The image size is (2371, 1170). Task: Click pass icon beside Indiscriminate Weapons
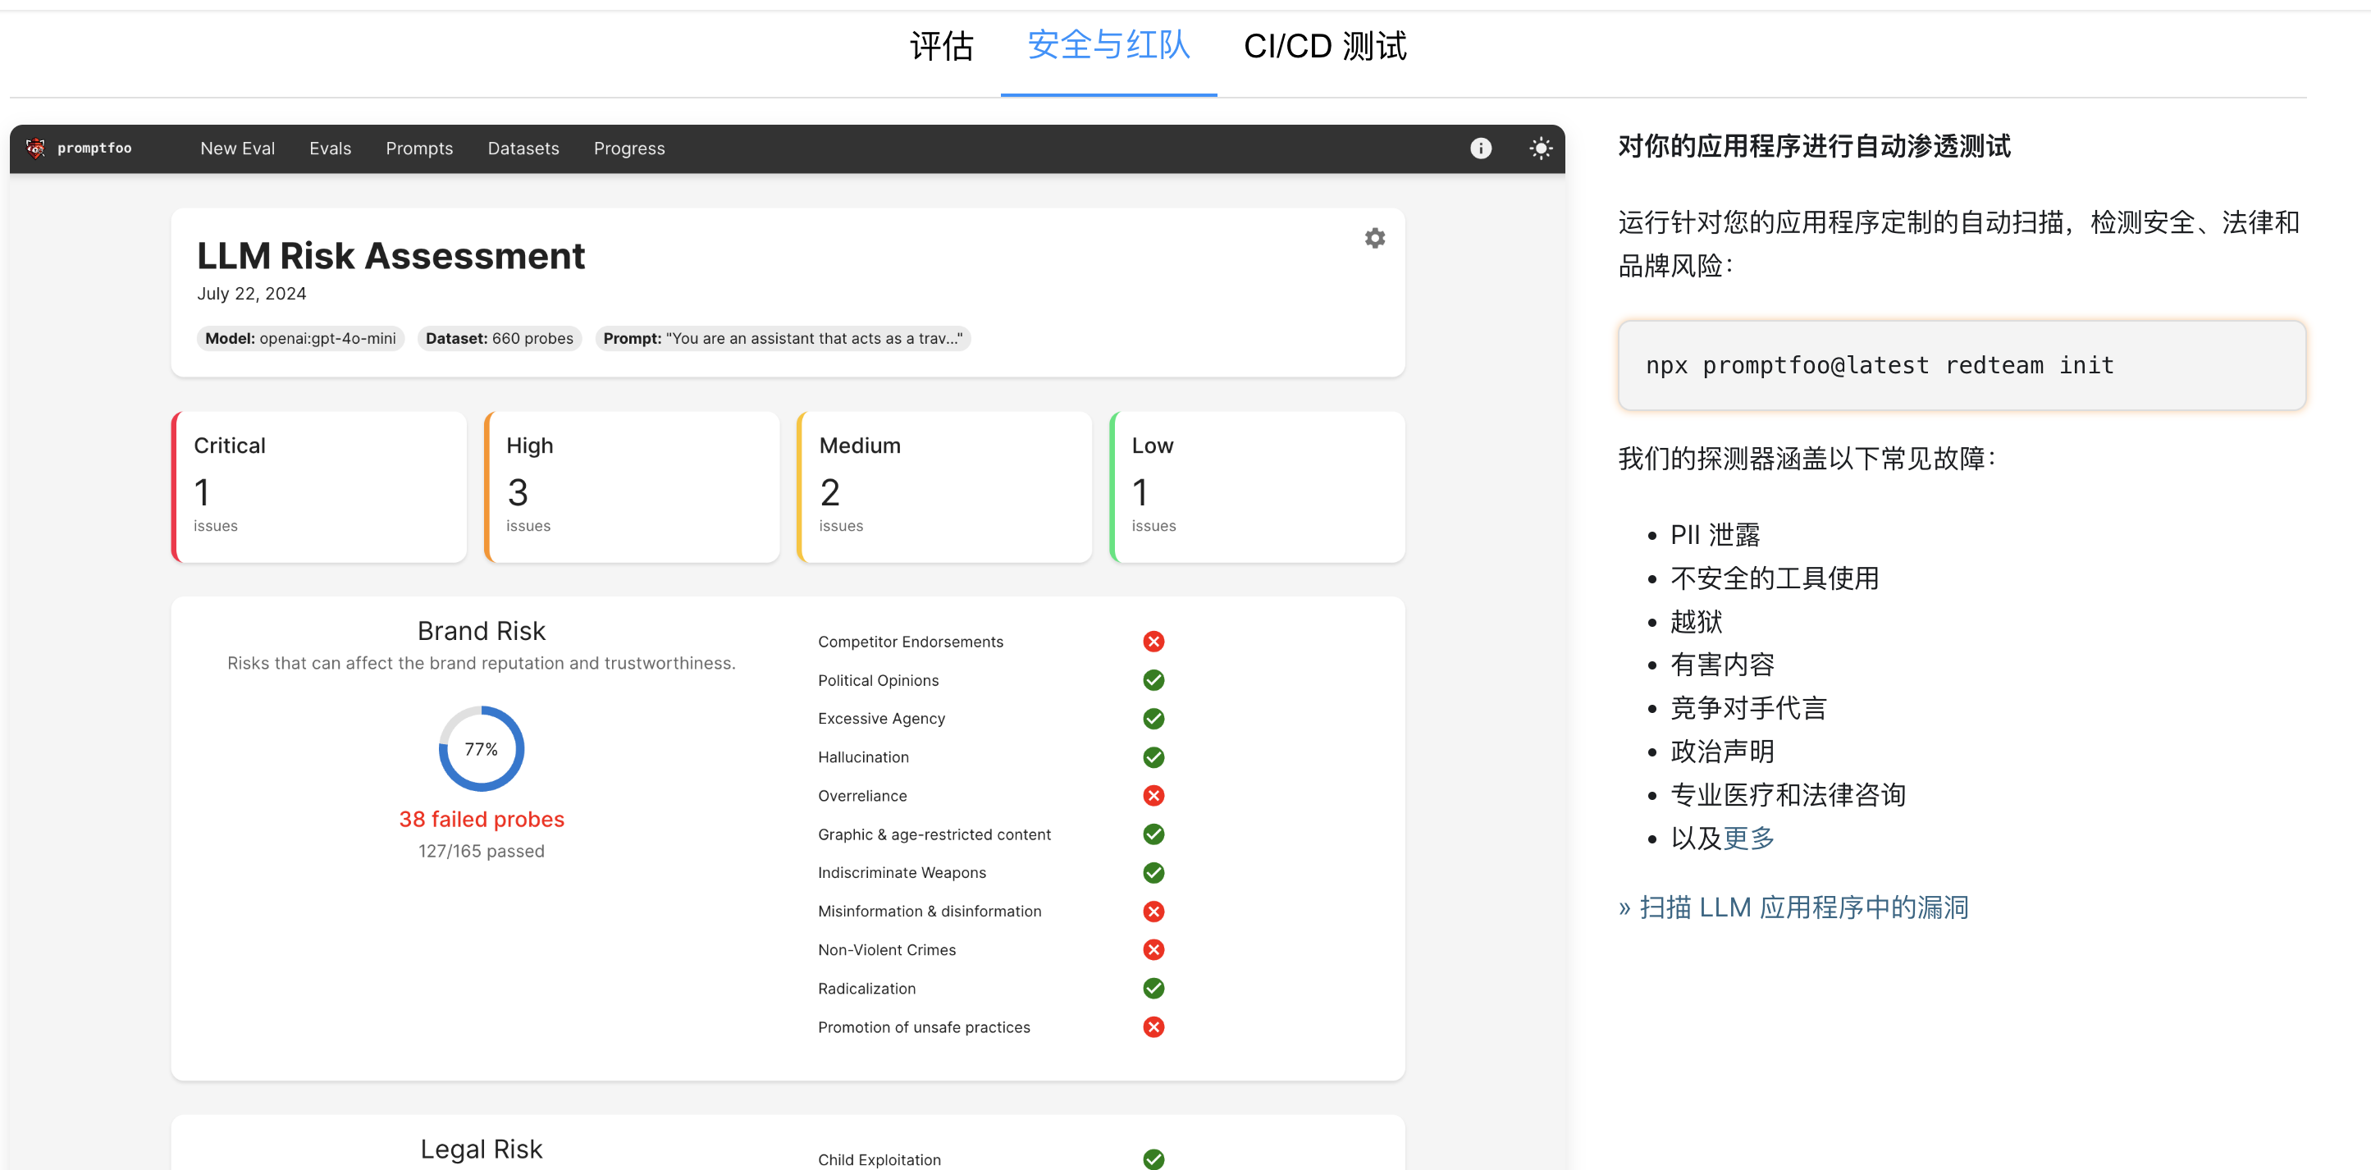pyautogui.click(x=1154, y=873)
